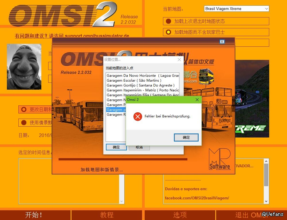The image size is (287, 220).
Task: Click scroll up arrow in map description box
Action: pyautogui.click(x=266, y=161)
